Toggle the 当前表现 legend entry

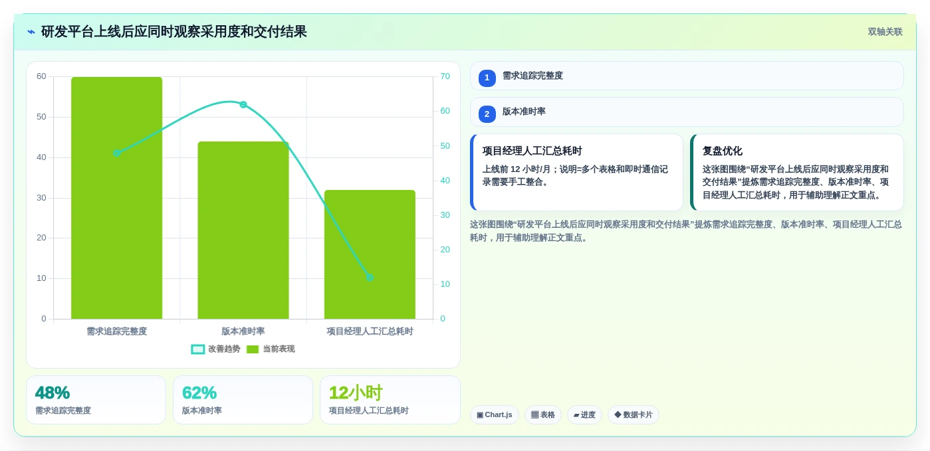(271, 349)
